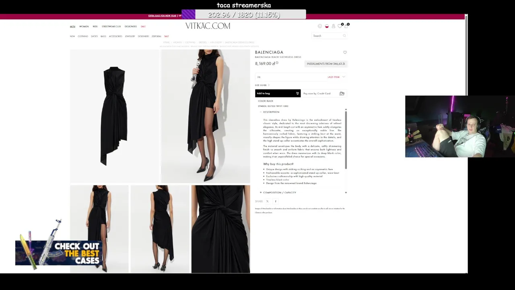Select the Women top menu
Image resolution: width=515 pixels, height=290 pixels.
(x=84, y=27)
